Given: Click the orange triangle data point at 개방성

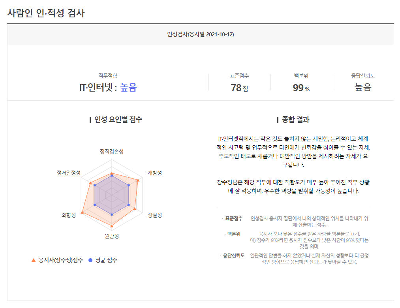Looking at the screenshot, I should (x=138, y=180).
